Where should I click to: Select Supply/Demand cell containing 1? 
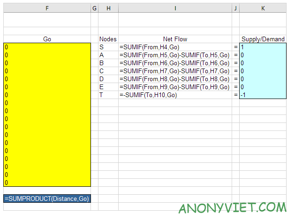point(263,47)
